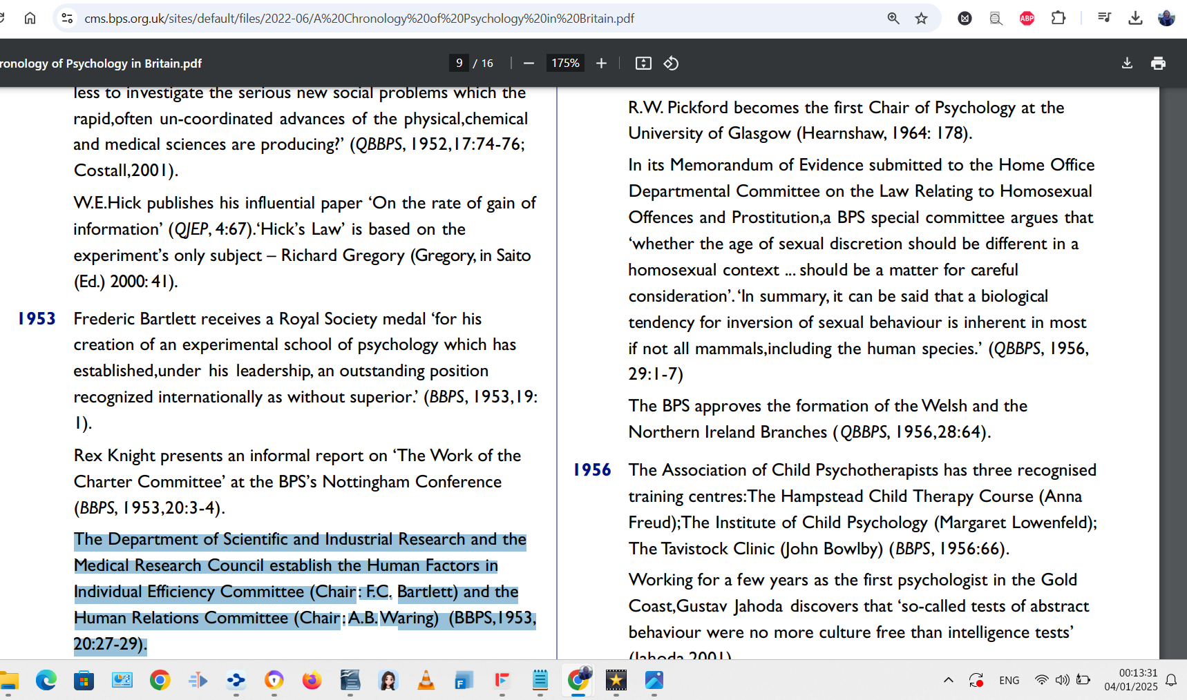Viewport: 1187px width, 700px height.
Task: Zoom in the PDF with plus button
Action: pos(601,64)
